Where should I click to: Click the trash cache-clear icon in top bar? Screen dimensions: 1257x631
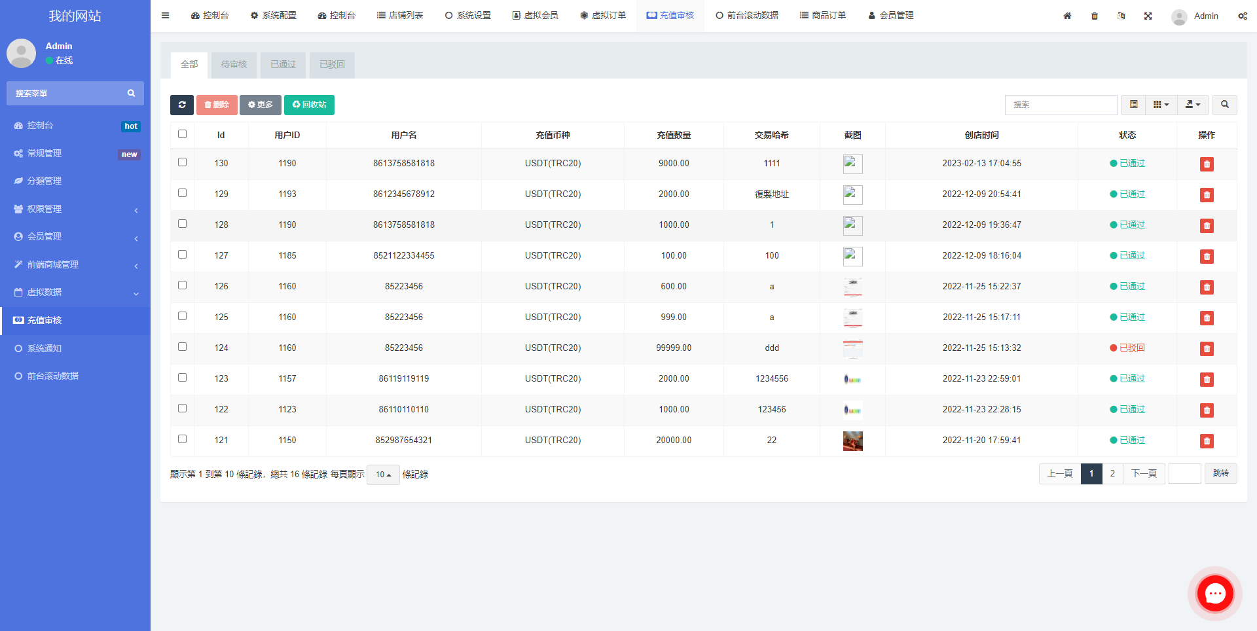[x=1095, y=16]
